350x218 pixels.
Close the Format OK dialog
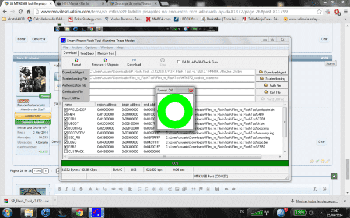click(191, 90)
